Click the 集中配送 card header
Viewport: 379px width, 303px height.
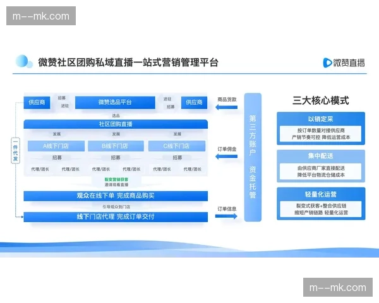click(x=320, y=156)
